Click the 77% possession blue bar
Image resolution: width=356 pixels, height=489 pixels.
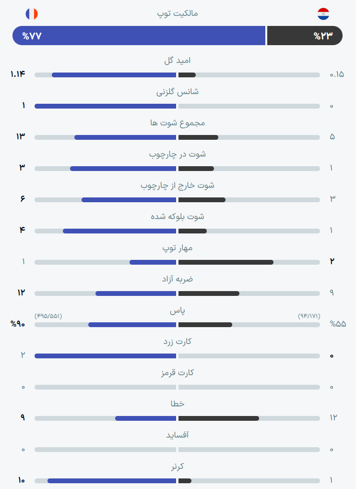click(139, 36)
